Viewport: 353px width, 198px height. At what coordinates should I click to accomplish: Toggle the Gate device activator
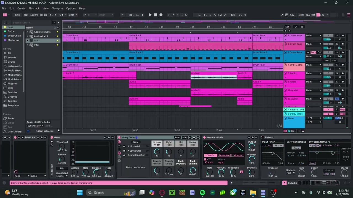coord(52,137)
